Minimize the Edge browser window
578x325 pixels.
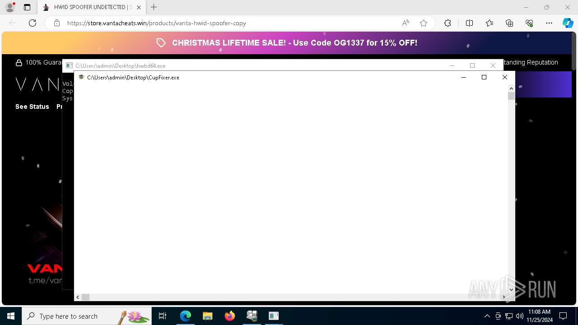tap(526, 7)
